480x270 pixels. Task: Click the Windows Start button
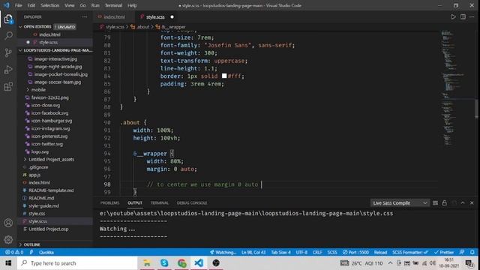pyautogui.click(x=8, y=263)
